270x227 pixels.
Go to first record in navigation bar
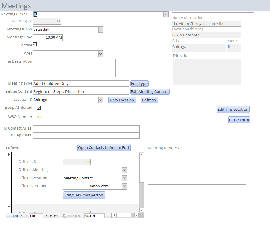point(22,216)
